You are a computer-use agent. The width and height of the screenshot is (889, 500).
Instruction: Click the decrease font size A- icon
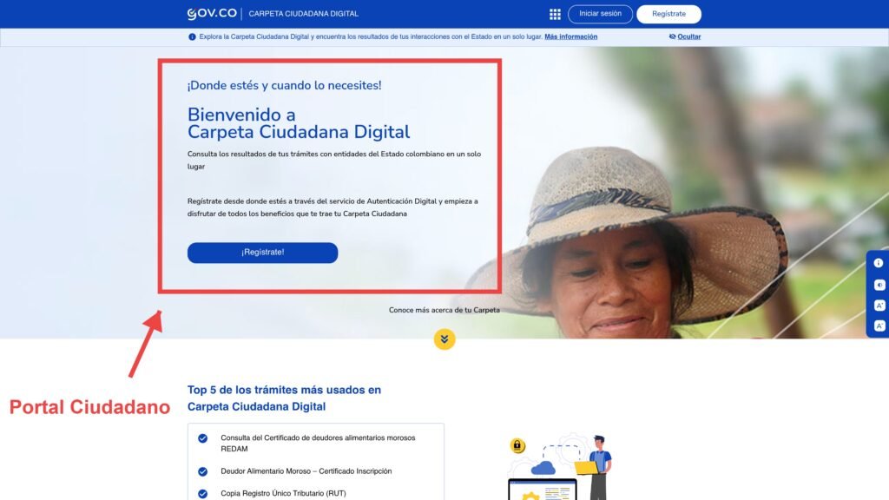(879, 326)
